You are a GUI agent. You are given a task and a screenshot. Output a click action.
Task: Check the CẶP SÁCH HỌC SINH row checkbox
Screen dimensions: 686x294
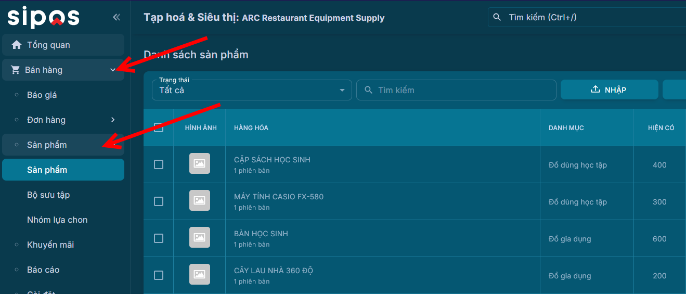point(159,164)
